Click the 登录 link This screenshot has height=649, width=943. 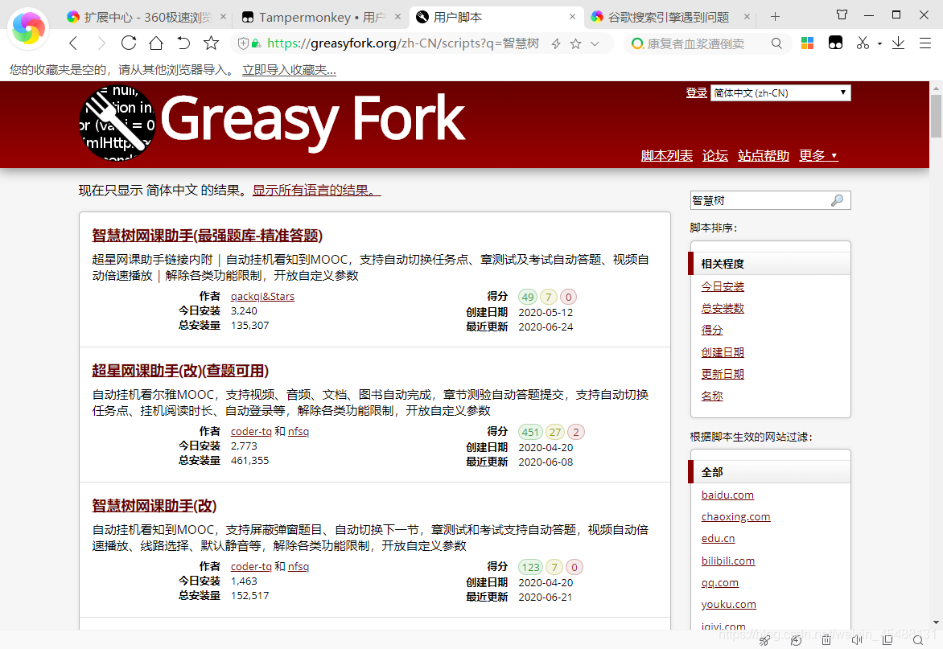(697, 93)
